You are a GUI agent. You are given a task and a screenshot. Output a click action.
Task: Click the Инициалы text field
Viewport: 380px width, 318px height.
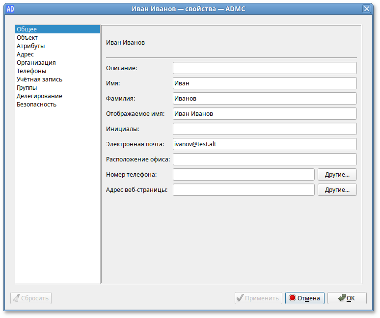coord(265,129)
